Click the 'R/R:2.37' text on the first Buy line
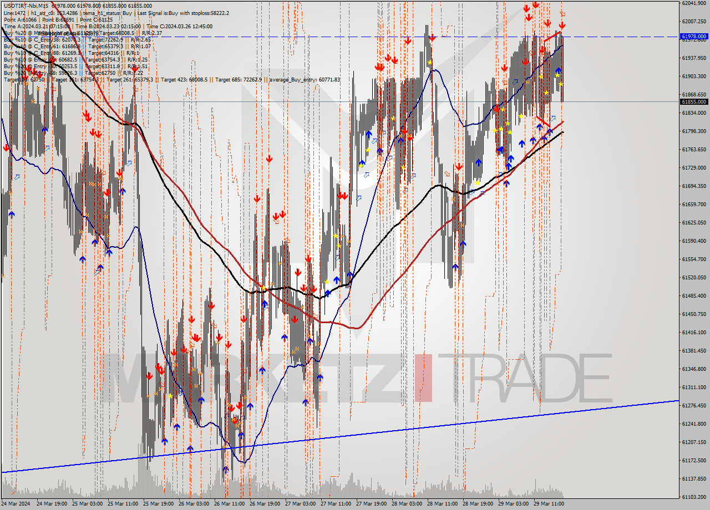Screen dimensions: 710x510 coord(151,33)
